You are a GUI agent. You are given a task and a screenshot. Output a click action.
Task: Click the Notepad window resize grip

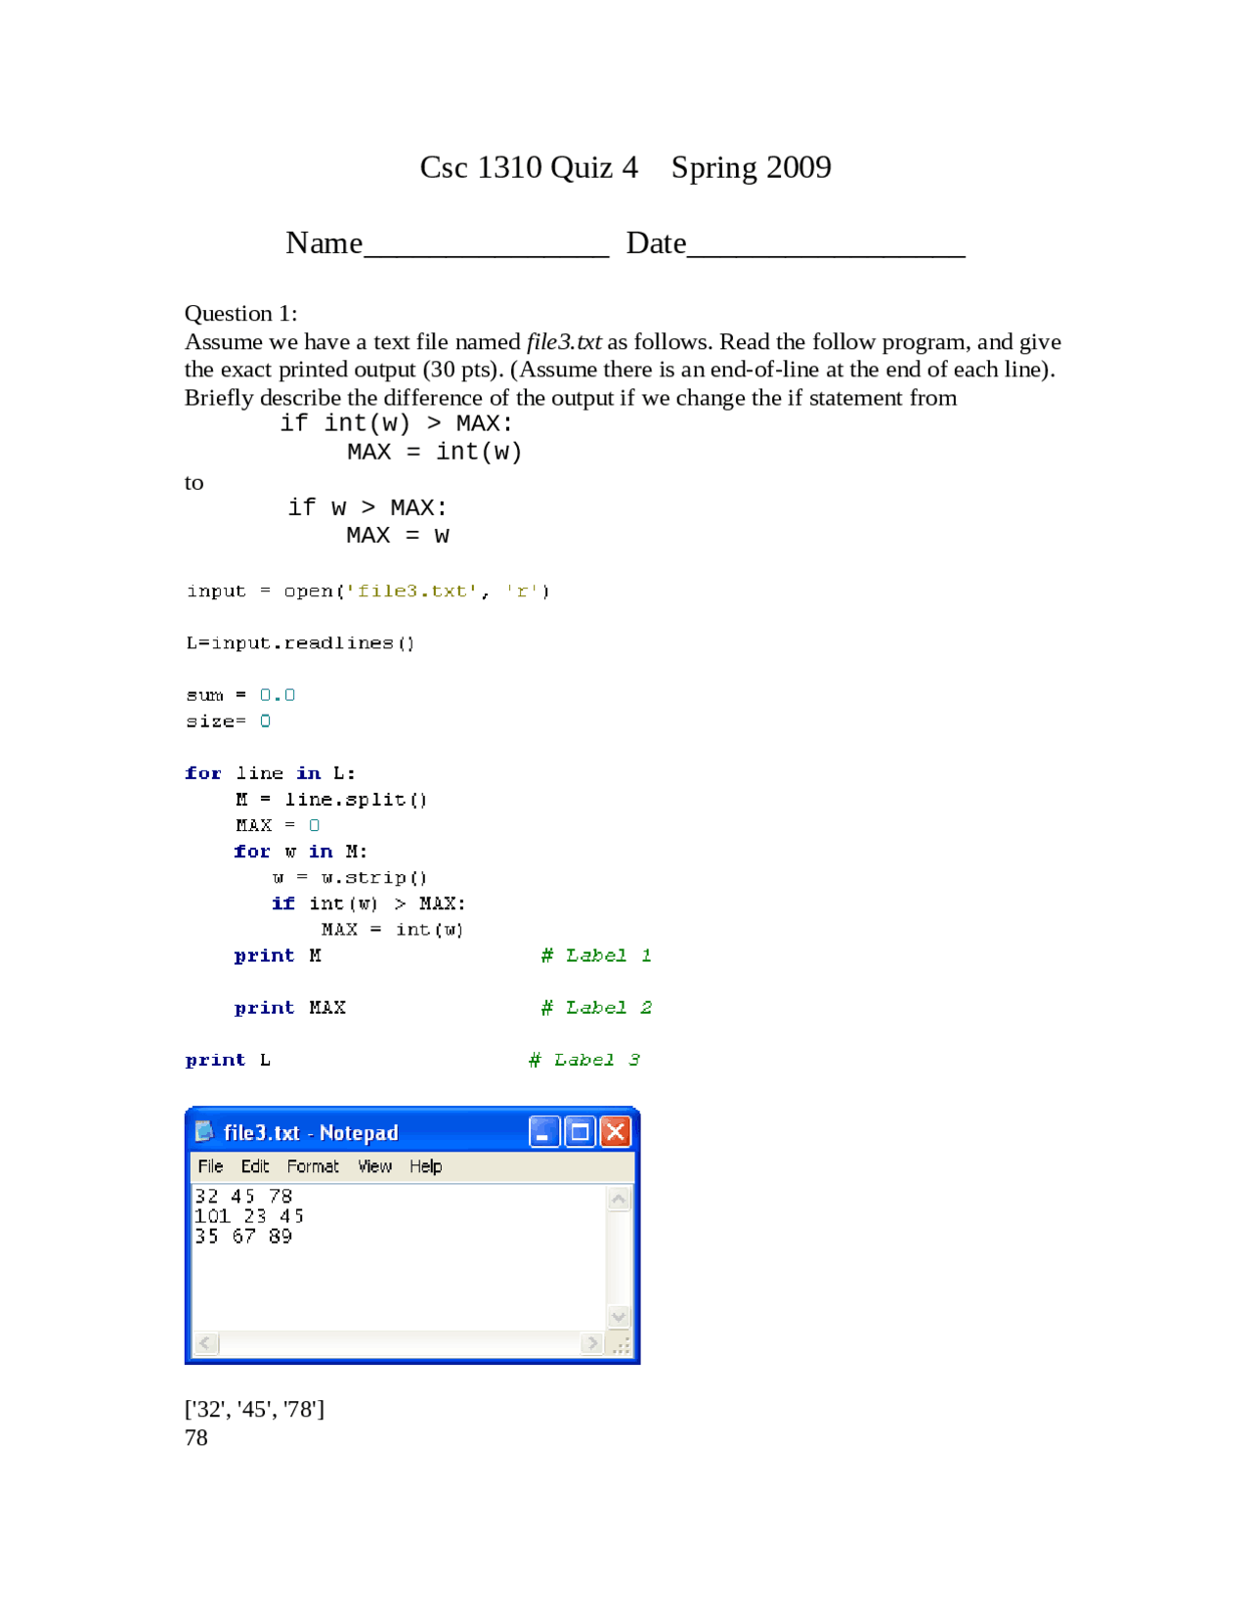point(621,1345)
